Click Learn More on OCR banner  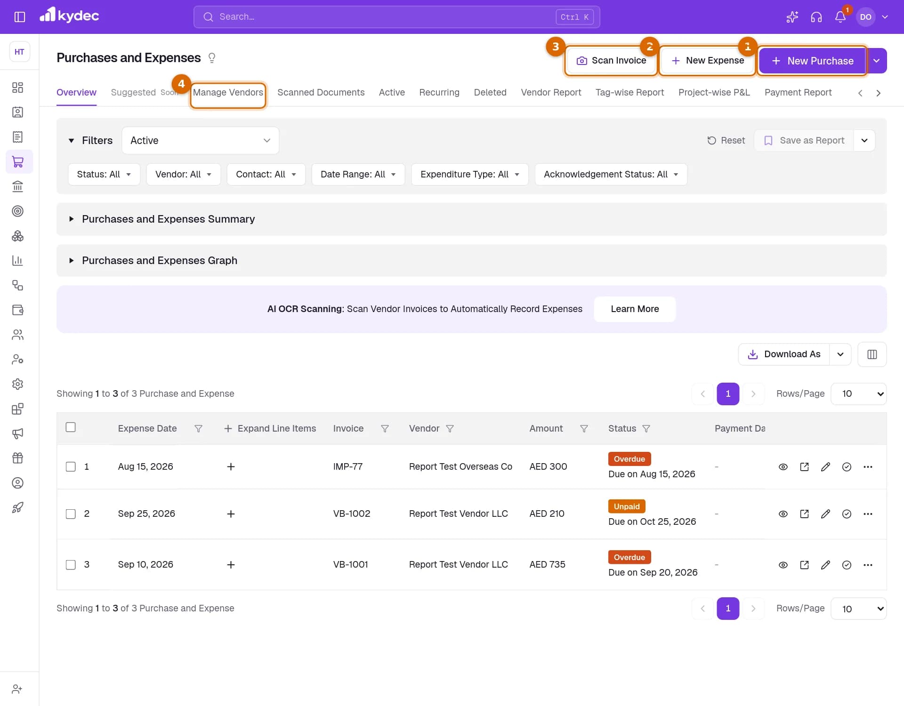[x=635, y=309]
